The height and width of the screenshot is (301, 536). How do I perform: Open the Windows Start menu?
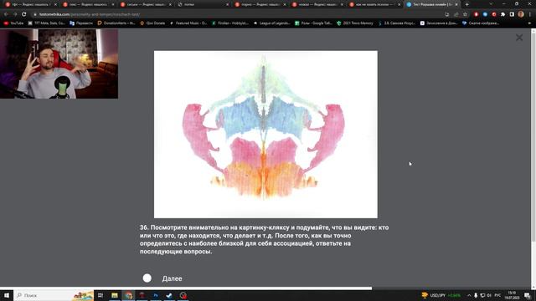coord(7,295)
